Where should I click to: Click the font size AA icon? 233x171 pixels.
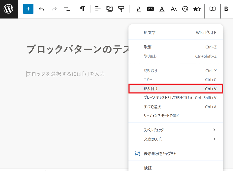[x=174, y=9]
